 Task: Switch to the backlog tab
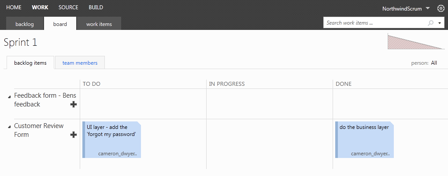pyautogui.click(x=25, y=24)
